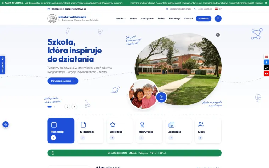Open the school Facebook page
269x168 pixels.
(266, 62)
